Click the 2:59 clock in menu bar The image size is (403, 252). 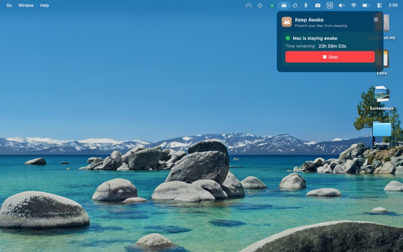click(x=393, y=5)
